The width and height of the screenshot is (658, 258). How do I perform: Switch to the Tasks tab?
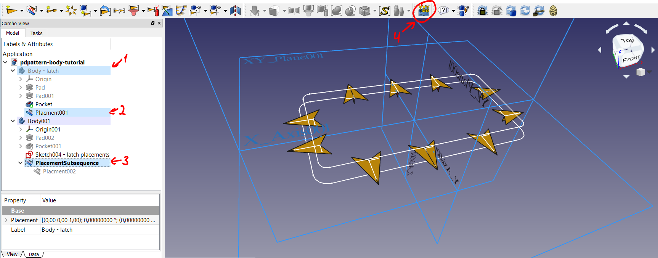point(36,33)
